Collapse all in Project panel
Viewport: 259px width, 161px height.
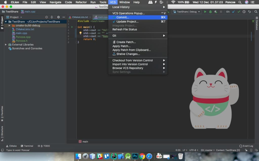[52, 17]
